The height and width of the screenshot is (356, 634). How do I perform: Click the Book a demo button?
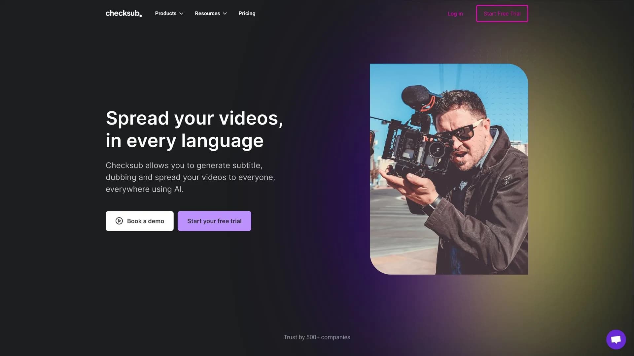pos(139,221)
